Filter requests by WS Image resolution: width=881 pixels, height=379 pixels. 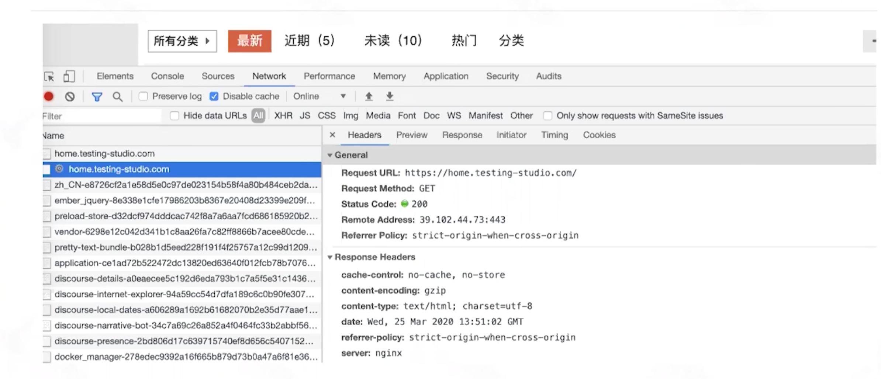[x=454, y=116]
